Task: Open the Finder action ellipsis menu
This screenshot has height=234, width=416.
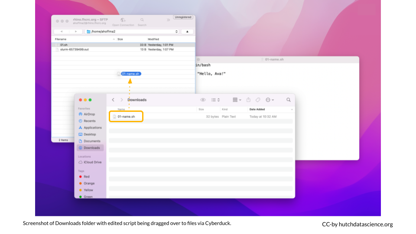Action: pos(270,100)
